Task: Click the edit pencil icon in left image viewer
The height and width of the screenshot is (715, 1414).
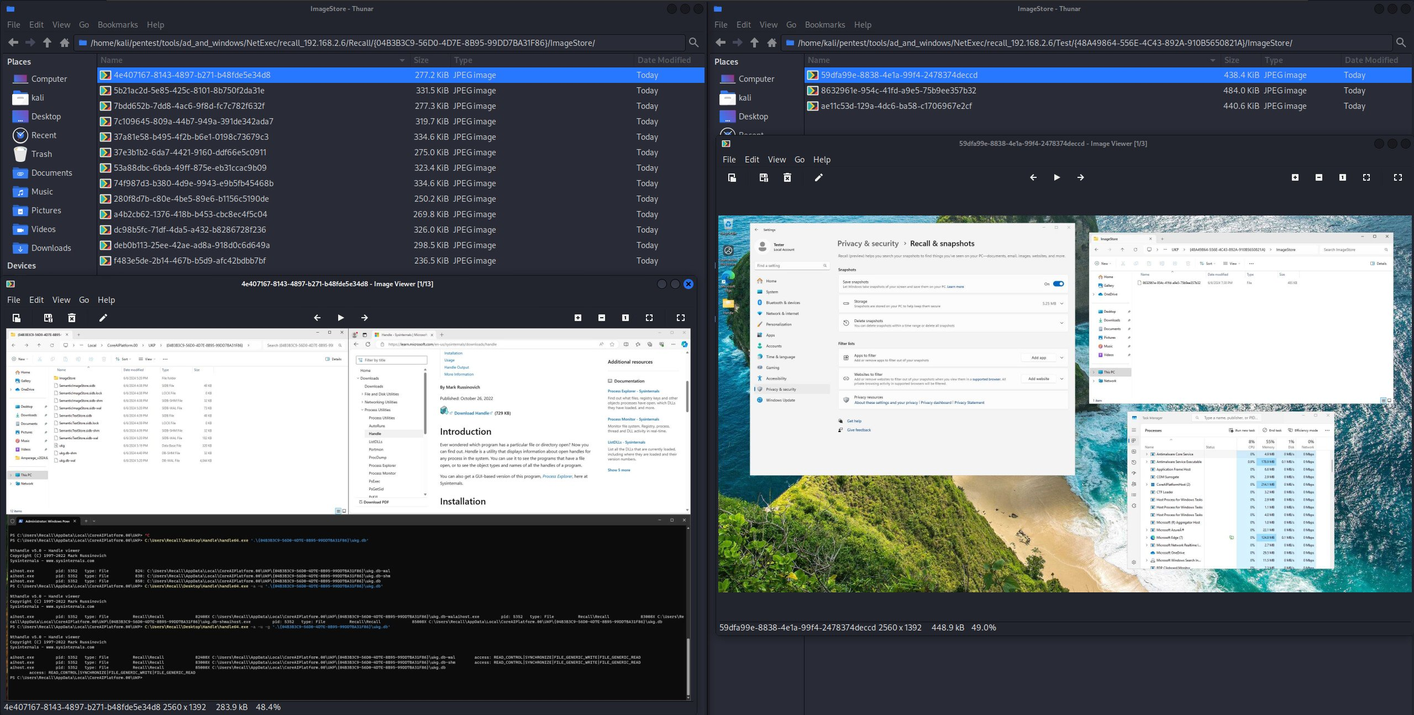Action: coord(103,318)
